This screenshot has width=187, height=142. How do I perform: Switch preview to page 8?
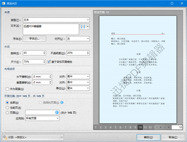130,127
